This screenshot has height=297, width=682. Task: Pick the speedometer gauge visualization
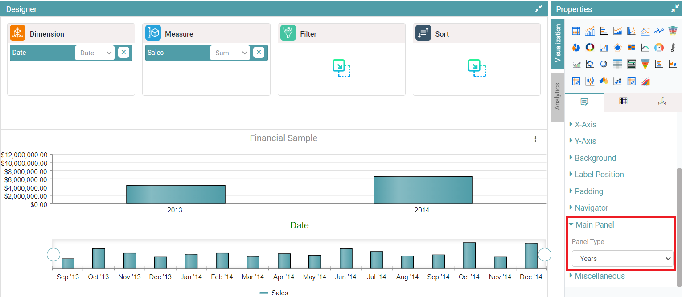coord(659,48)
